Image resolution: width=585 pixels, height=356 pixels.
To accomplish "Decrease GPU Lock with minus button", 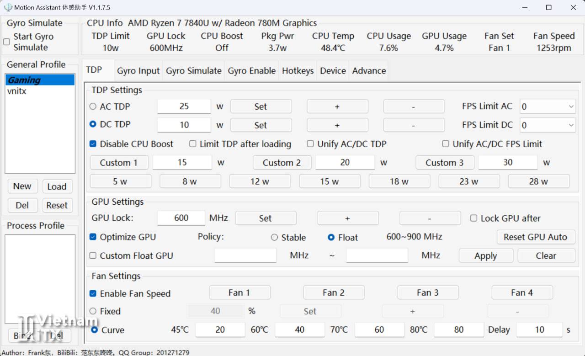I will [x=430, y=218].
